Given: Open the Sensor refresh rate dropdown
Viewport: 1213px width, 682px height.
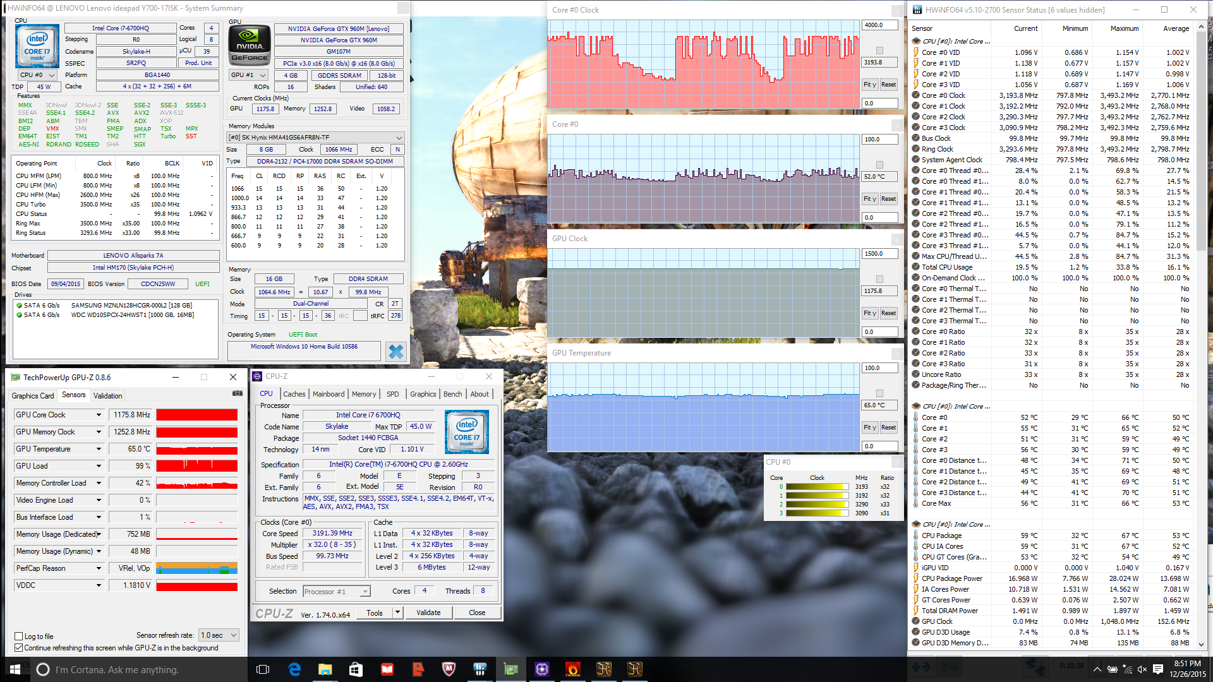Looking at the screenshot, I should [x=219, y=635].
